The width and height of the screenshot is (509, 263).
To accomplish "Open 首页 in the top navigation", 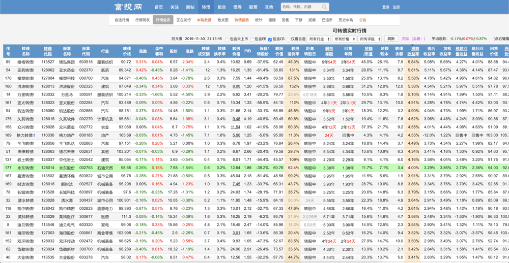I will click(x=159, y=7).
